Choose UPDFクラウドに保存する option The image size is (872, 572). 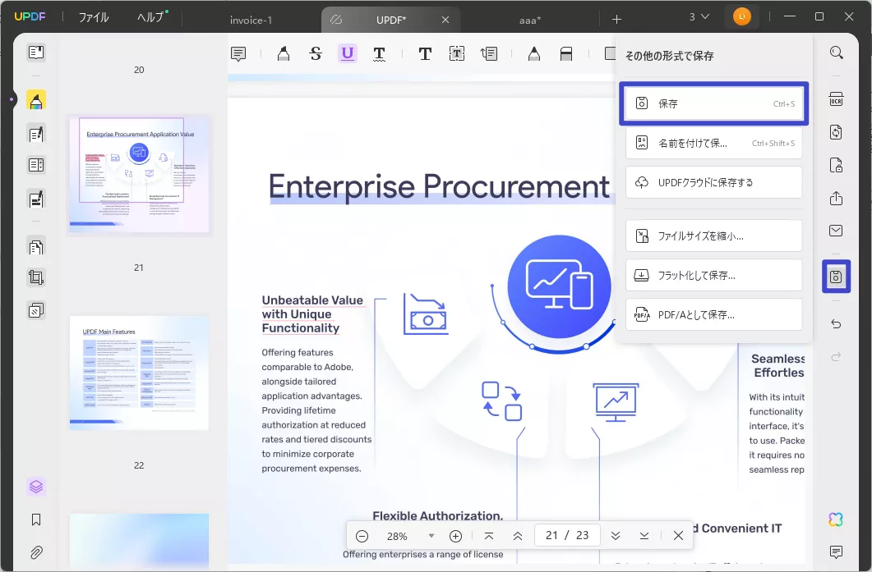point(714,183)
